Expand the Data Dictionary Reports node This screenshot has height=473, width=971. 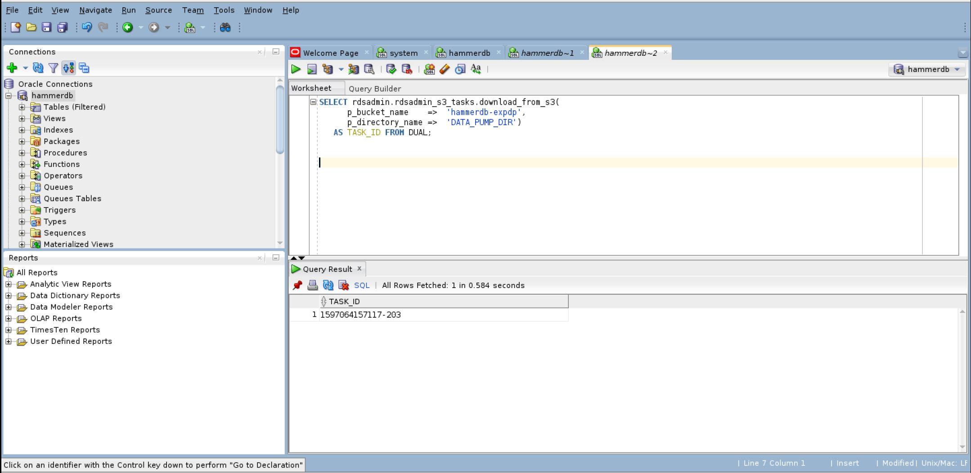point(9,296)
